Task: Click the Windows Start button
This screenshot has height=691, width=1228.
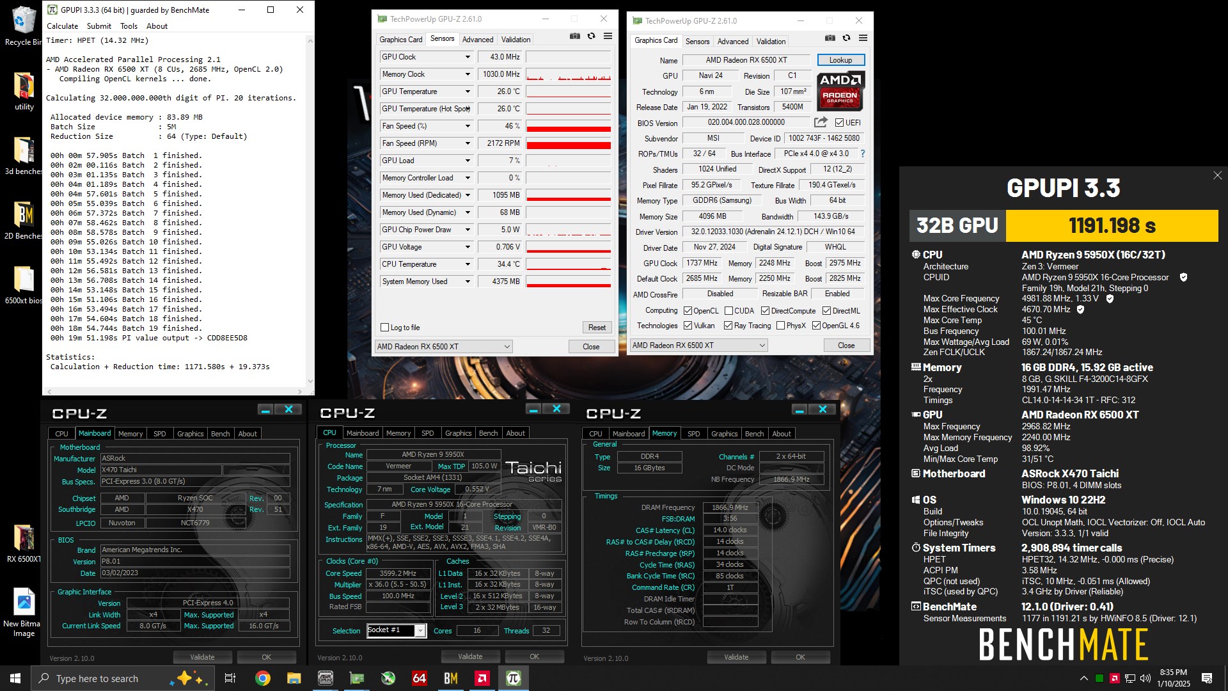Action: (x=15, y=678)
